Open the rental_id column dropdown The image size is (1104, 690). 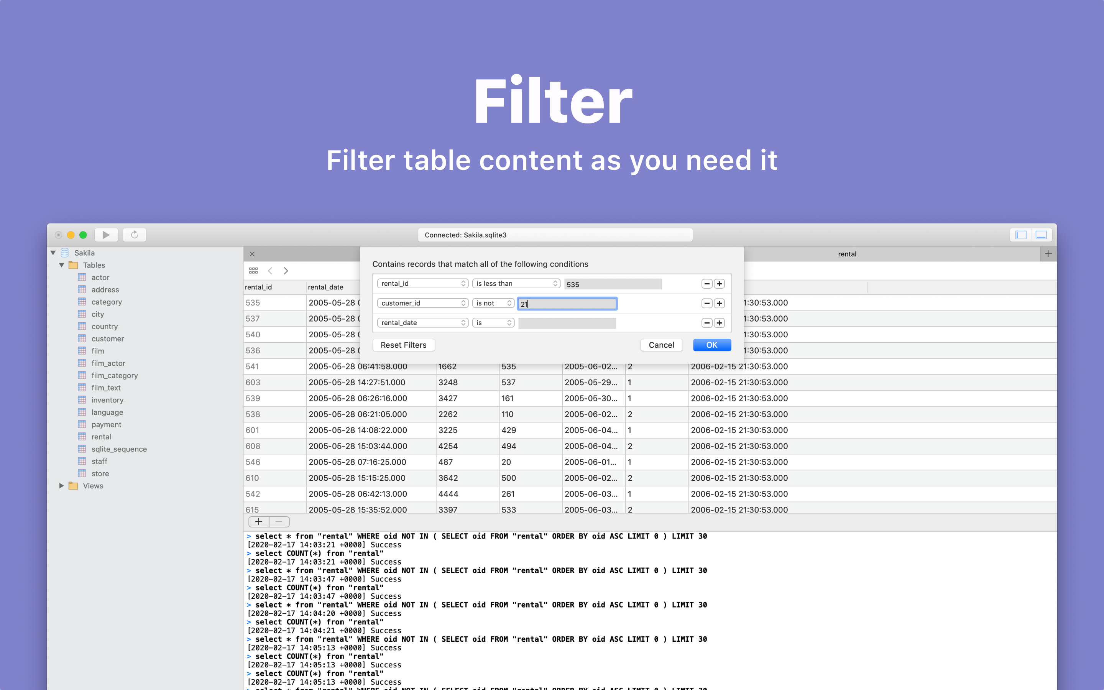(x=423, y=283)
